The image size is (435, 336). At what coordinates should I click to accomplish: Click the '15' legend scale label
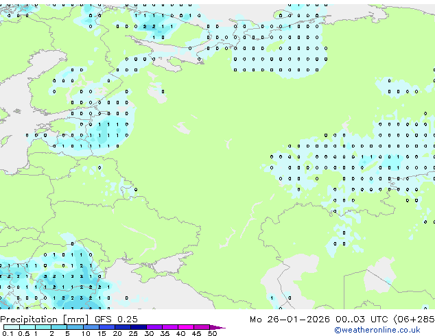point(102,333)
